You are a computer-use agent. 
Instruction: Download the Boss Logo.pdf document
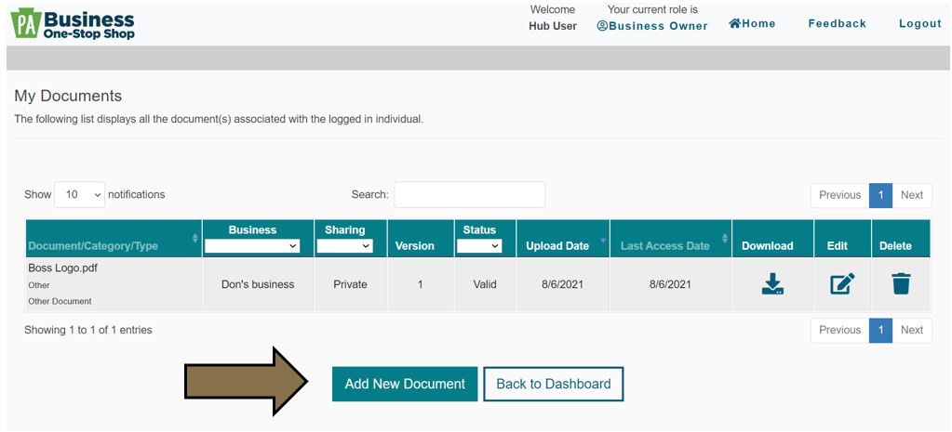click(772, 284)
